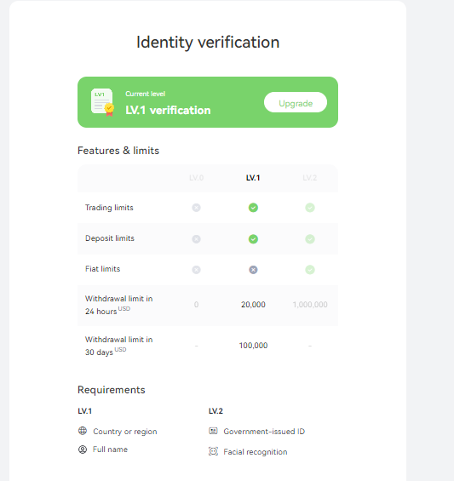
Task: Click the Government-issued ID requirement text
Action: (x=264, y=432)
